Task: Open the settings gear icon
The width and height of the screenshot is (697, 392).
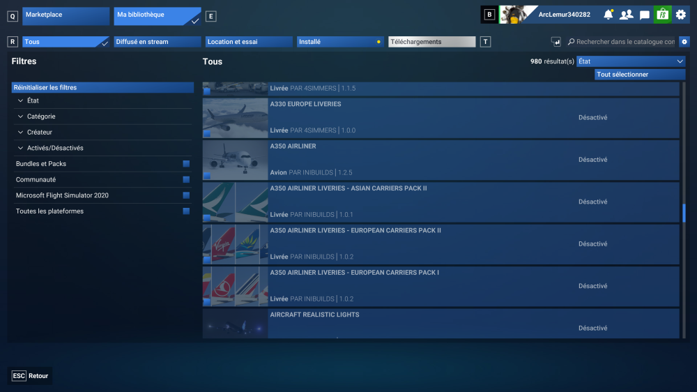Action: pyautogui.click(x=680, y=15)
